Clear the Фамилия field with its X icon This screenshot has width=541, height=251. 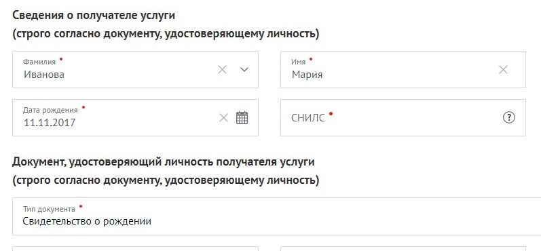coord(222,70)
